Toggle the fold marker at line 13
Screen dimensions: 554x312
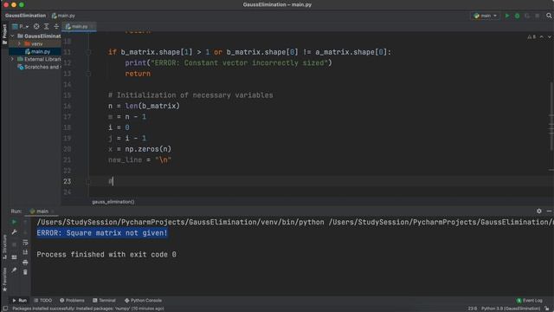pyautogui.click(x=88, y=74)
